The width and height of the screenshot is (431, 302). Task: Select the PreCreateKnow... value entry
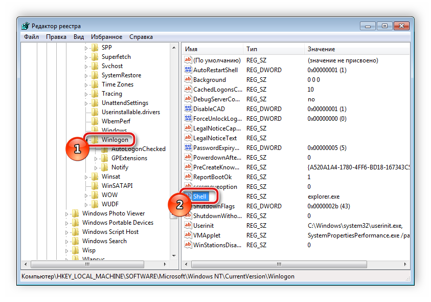(x=216, y=167)
